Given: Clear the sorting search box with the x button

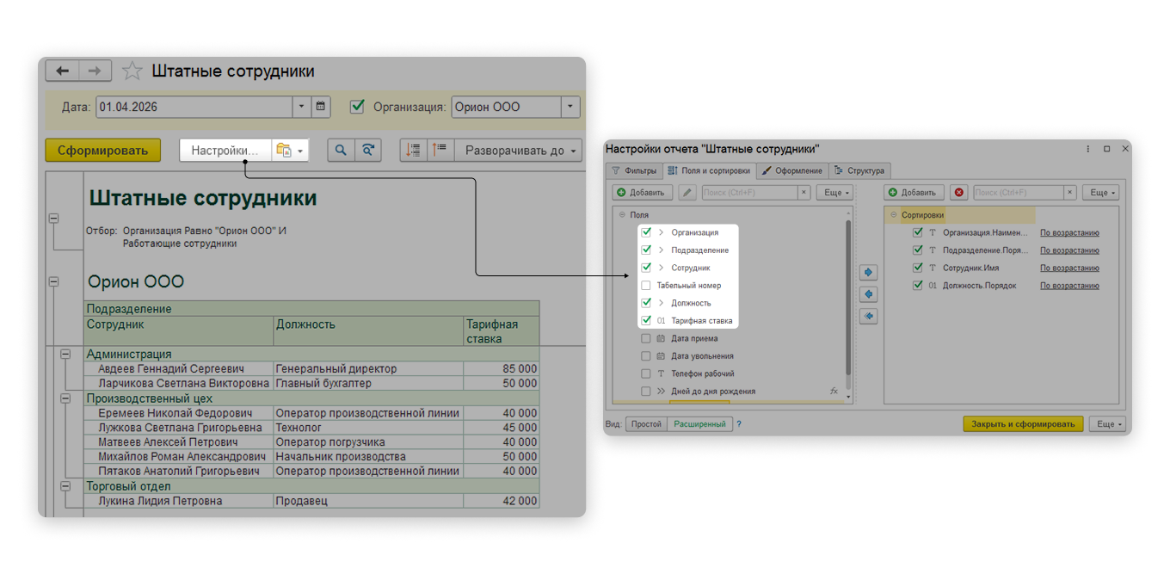Looking at the screenshot, I should [x=1070, y=193].
